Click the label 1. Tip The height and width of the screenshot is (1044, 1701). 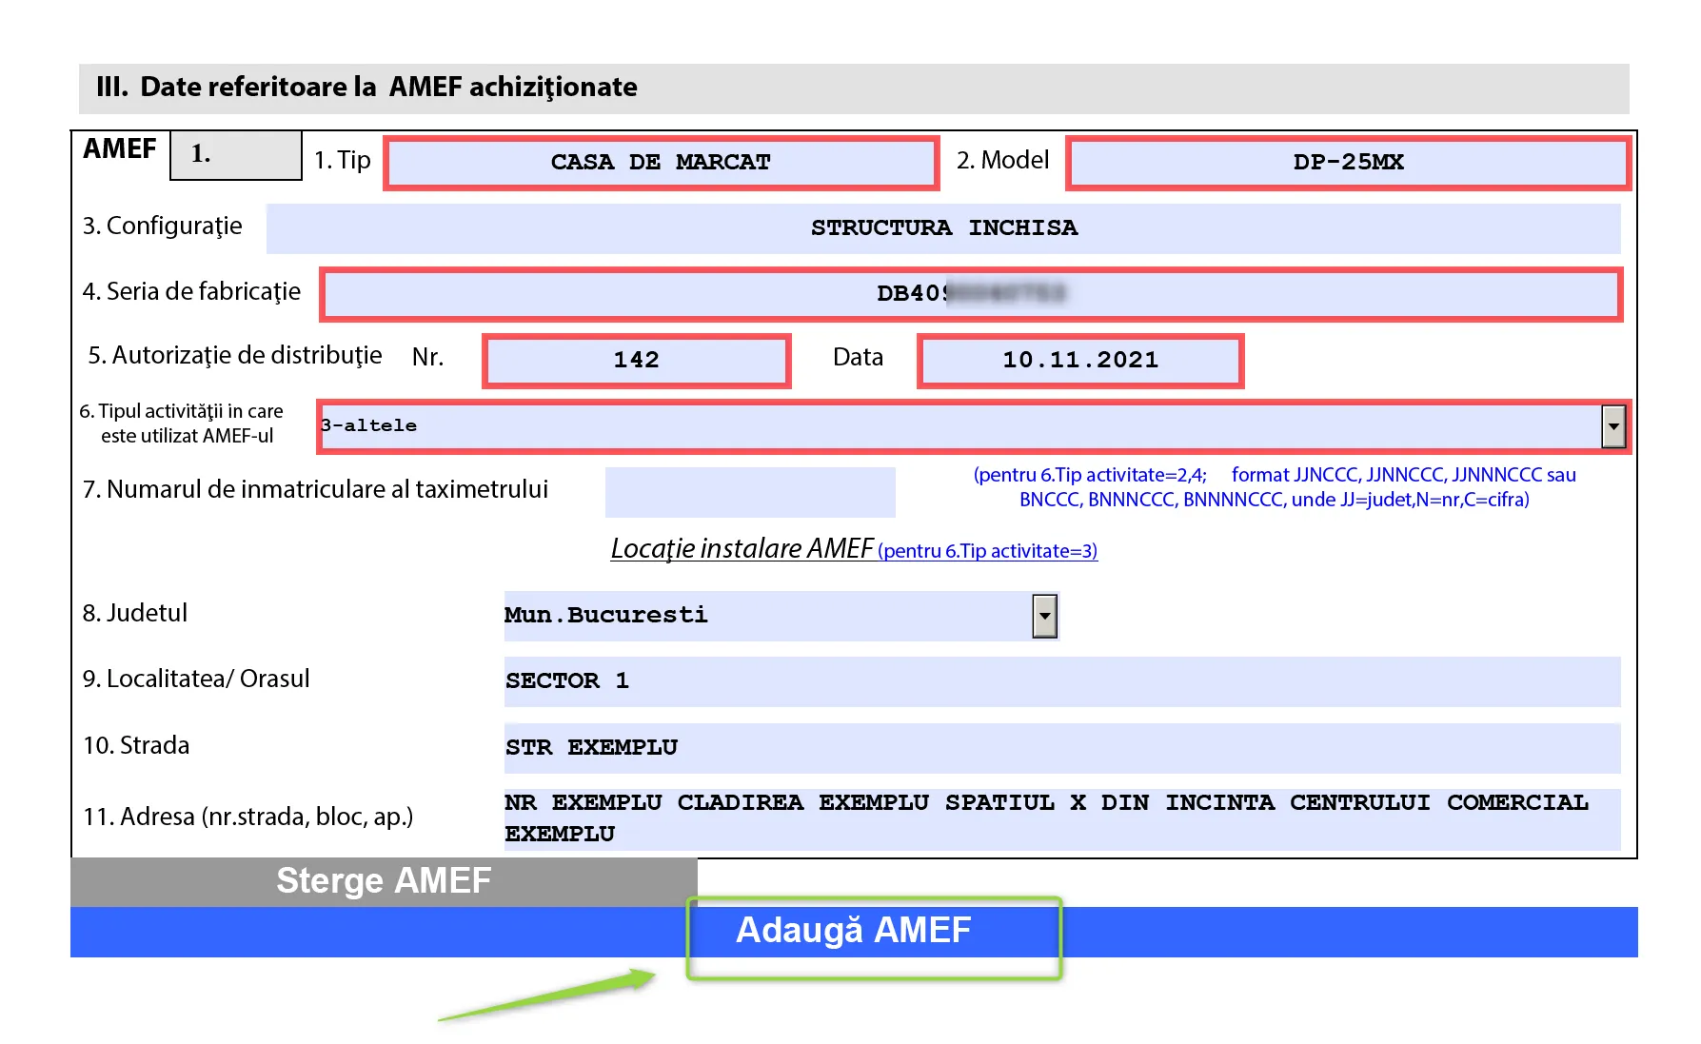[343, 160]
